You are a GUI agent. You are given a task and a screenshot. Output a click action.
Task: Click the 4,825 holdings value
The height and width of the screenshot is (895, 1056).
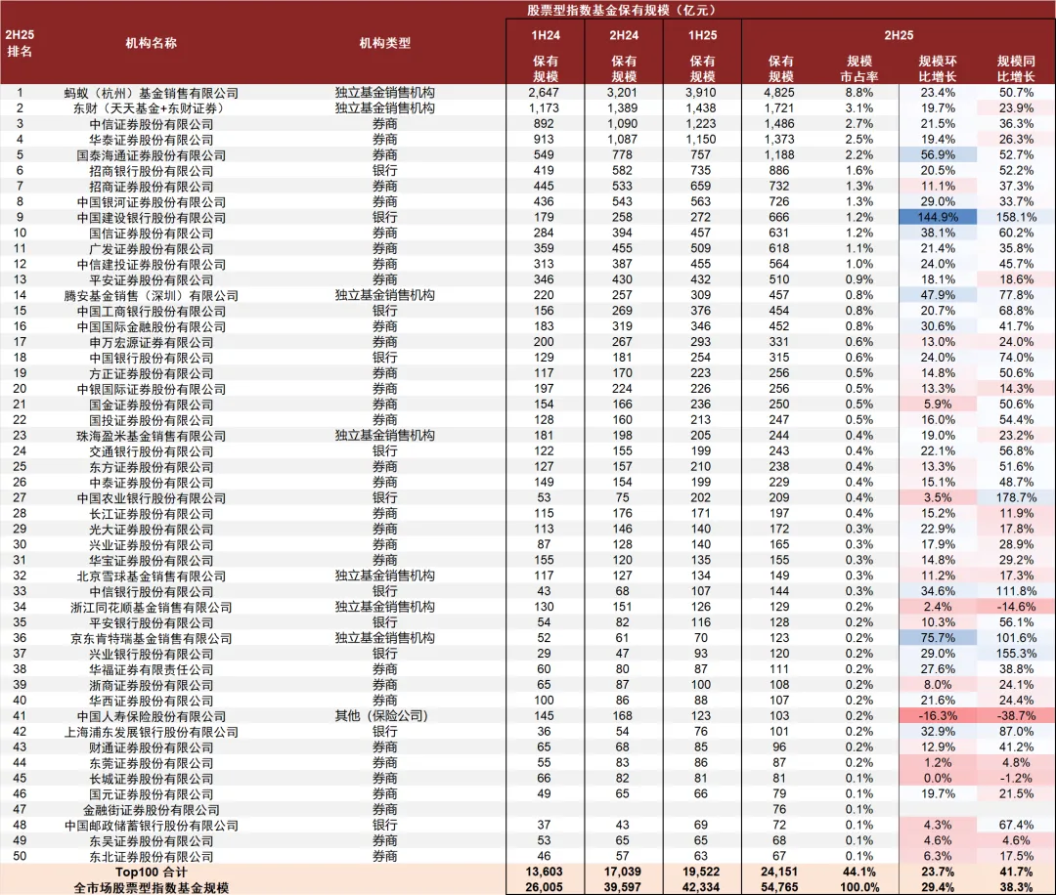tap(779, 93)
